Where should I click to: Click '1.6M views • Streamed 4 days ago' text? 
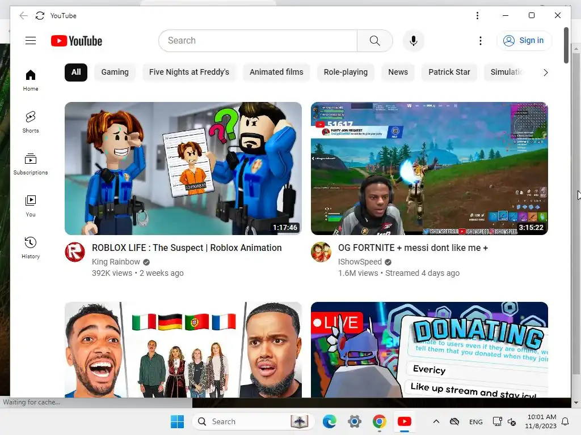[x=399, y=273]
